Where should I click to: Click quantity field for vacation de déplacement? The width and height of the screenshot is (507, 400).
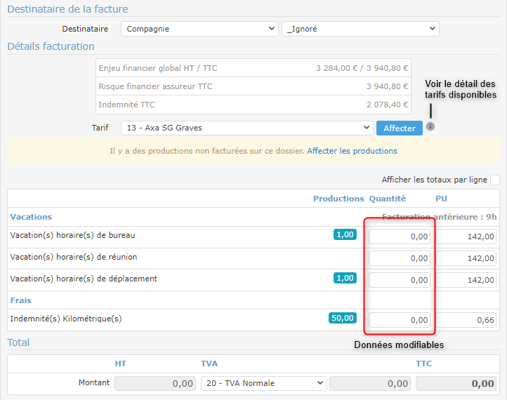point(400,280)
